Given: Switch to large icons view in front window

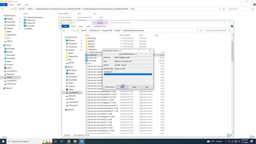Looking at the screenshot, I should click(231, 135).
